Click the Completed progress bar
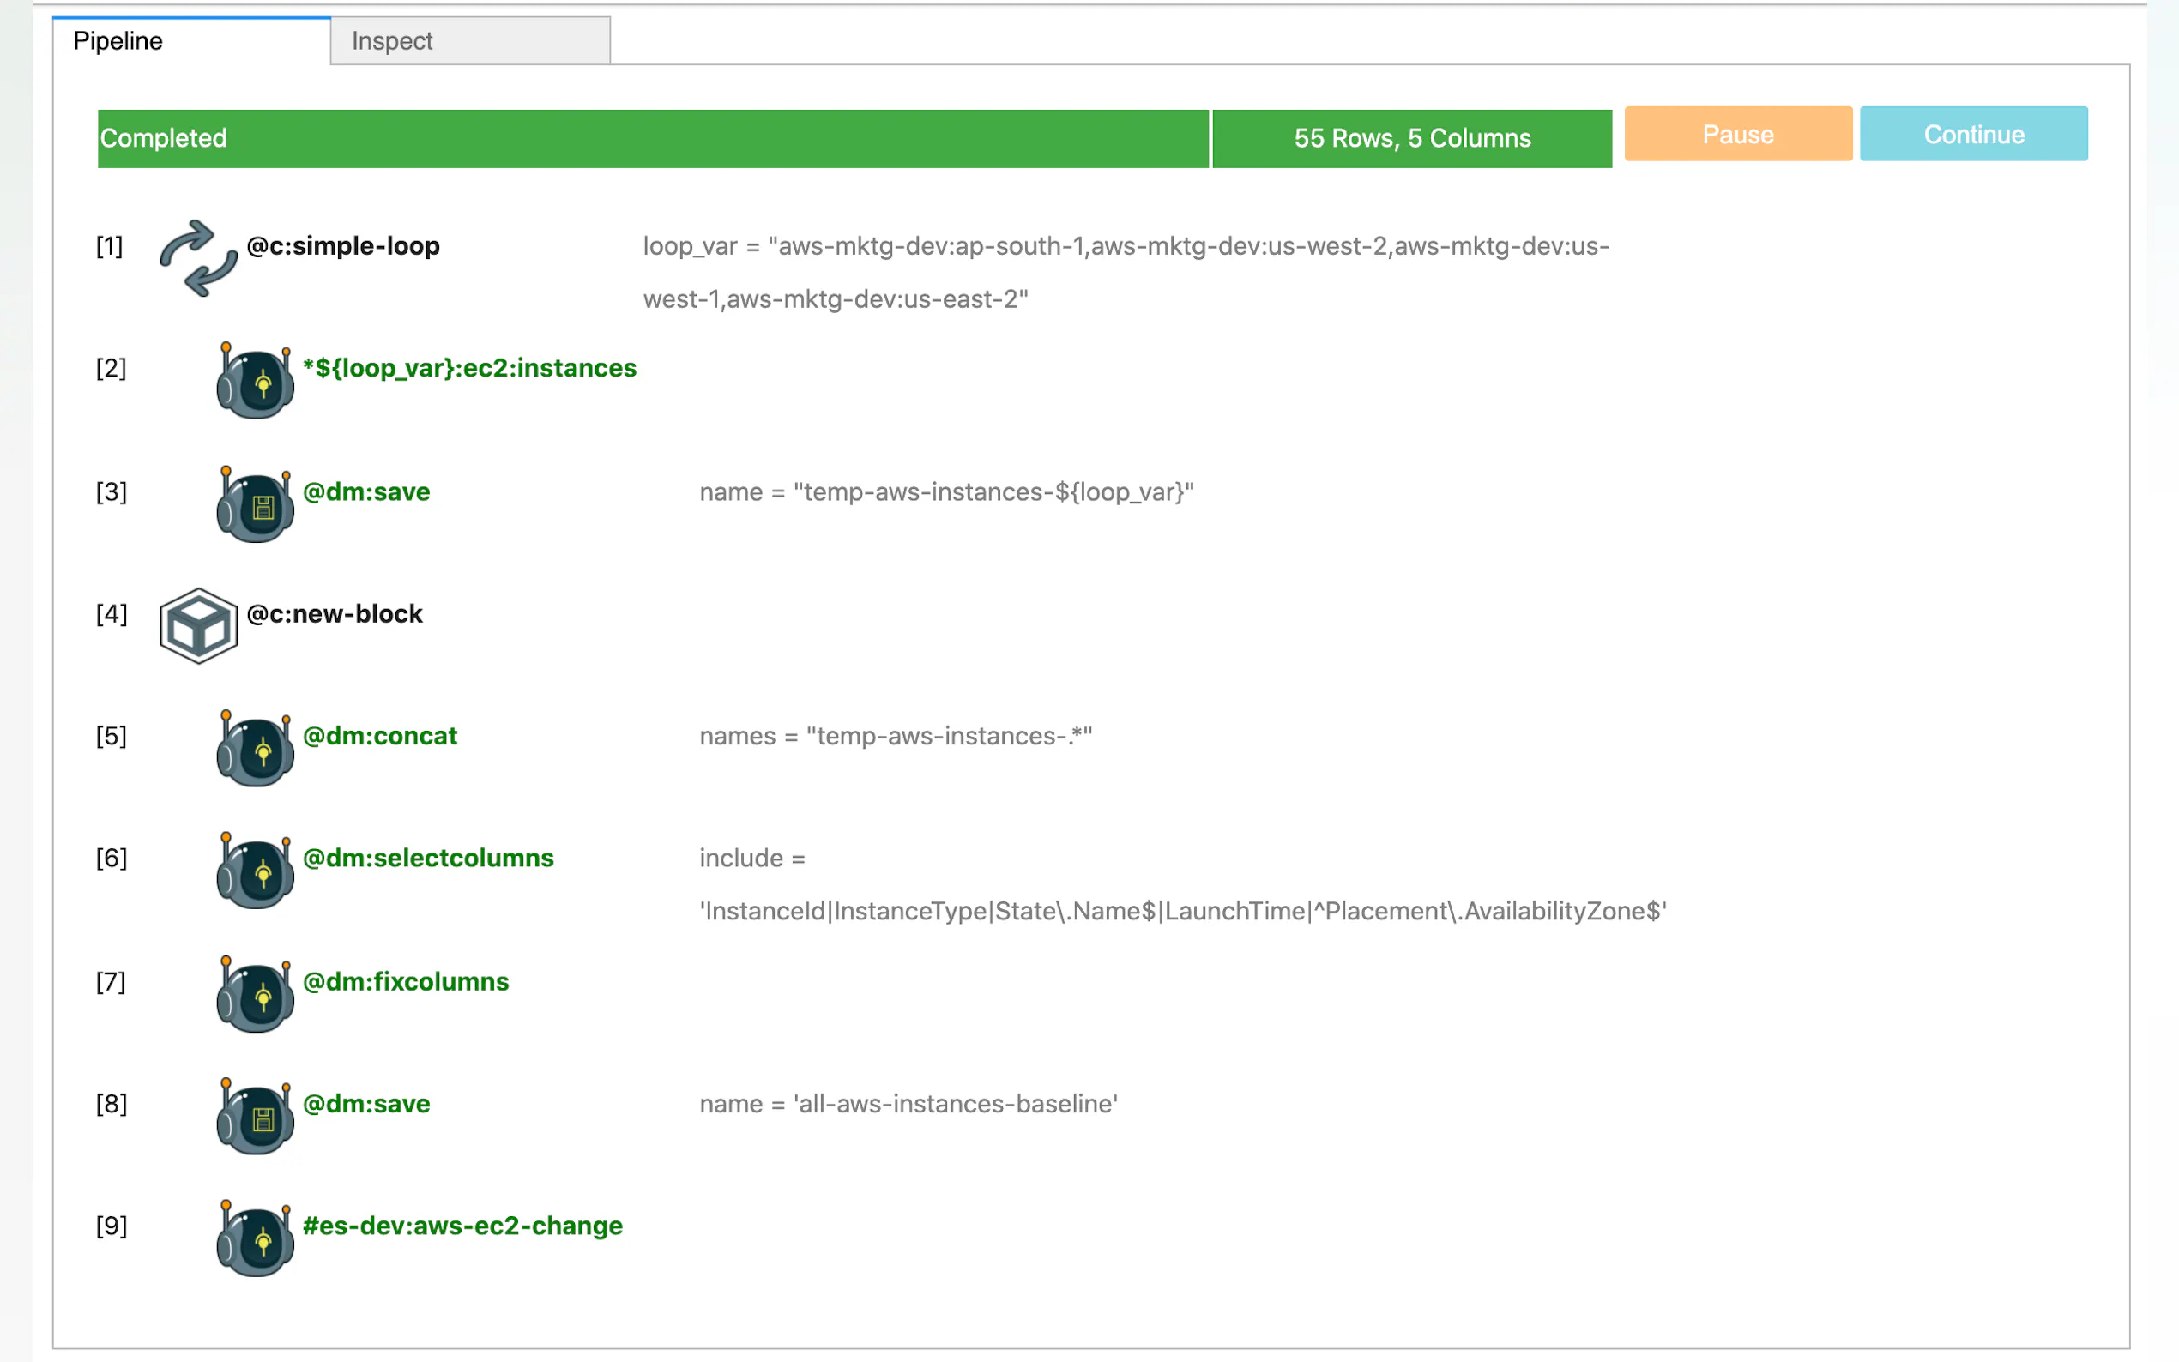 click(x=652, y=139)
